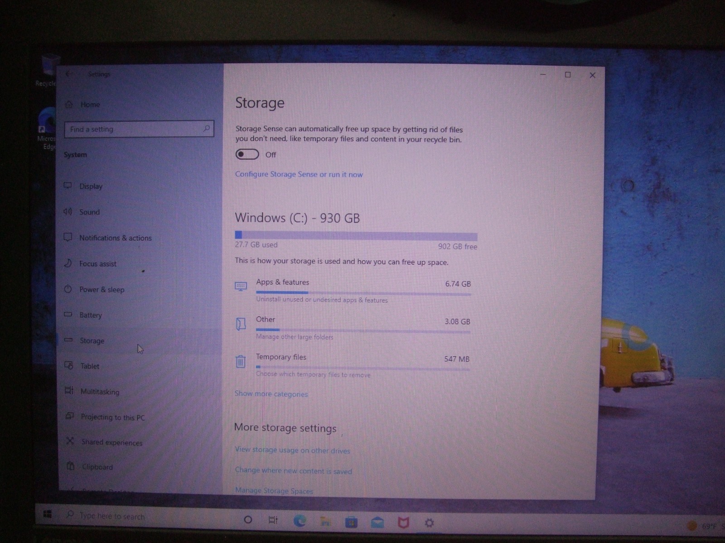Click the Display monitor icon

click(x=68, y=186)
